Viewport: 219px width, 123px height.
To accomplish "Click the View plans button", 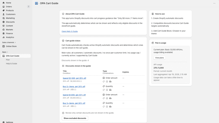I will pos(159,58).
